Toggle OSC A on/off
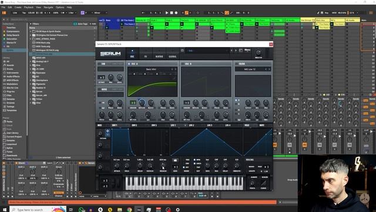Image resolution: width=376 pixels, height=212 pixels. tap(129, 64)
